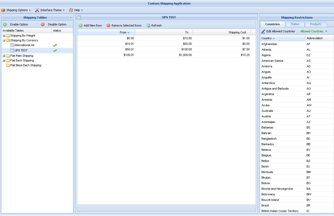Open the Shipping Options menu
Screen dimensions: 334x216
click(16, 10)
